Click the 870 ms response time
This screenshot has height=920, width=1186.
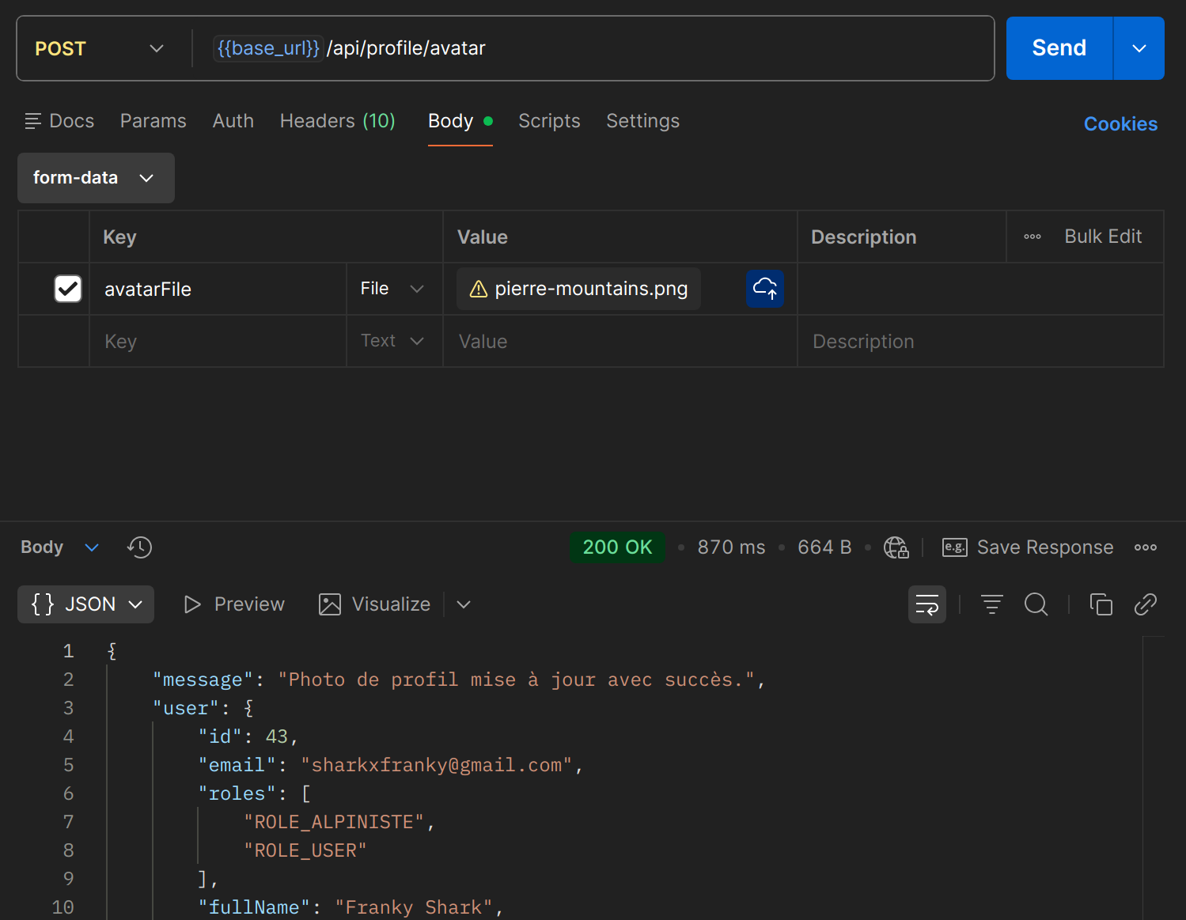pos(731,547)
